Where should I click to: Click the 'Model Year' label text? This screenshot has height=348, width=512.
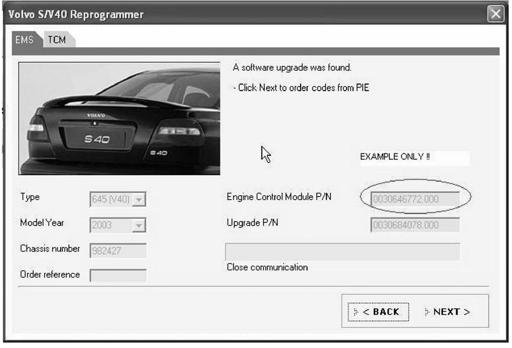point(42,223)
